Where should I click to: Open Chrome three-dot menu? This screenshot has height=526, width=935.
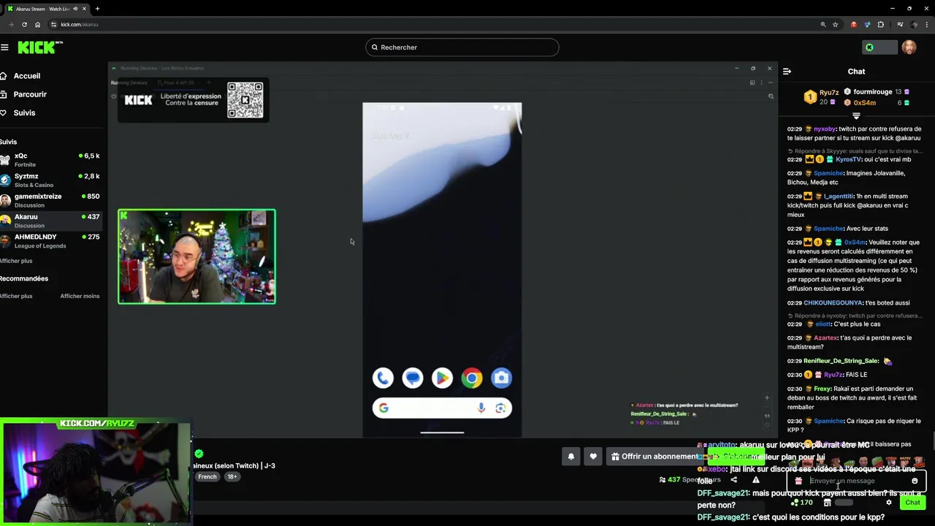click(928, 24)
